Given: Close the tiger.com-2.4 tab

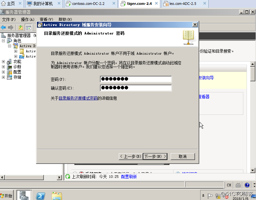Looking at the screenshot, I should [x=156, y=4].
